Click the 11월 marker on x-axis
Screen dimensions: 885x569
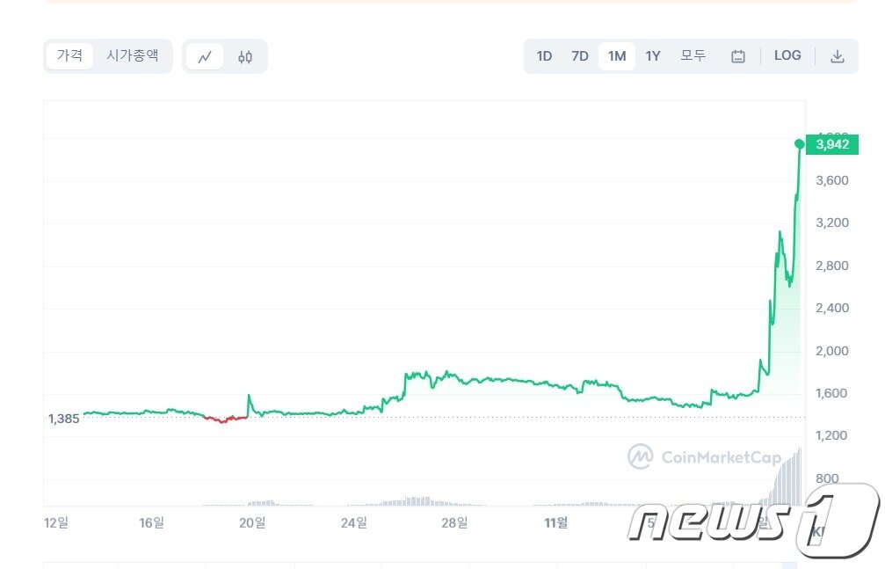click(555, 522)
